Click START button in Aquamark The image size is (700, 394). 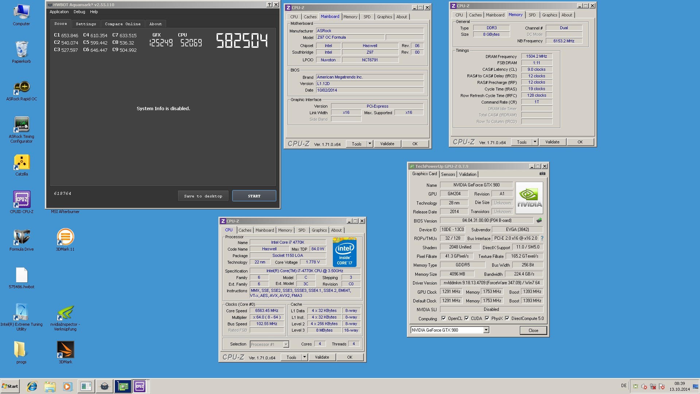click(254, 196)
